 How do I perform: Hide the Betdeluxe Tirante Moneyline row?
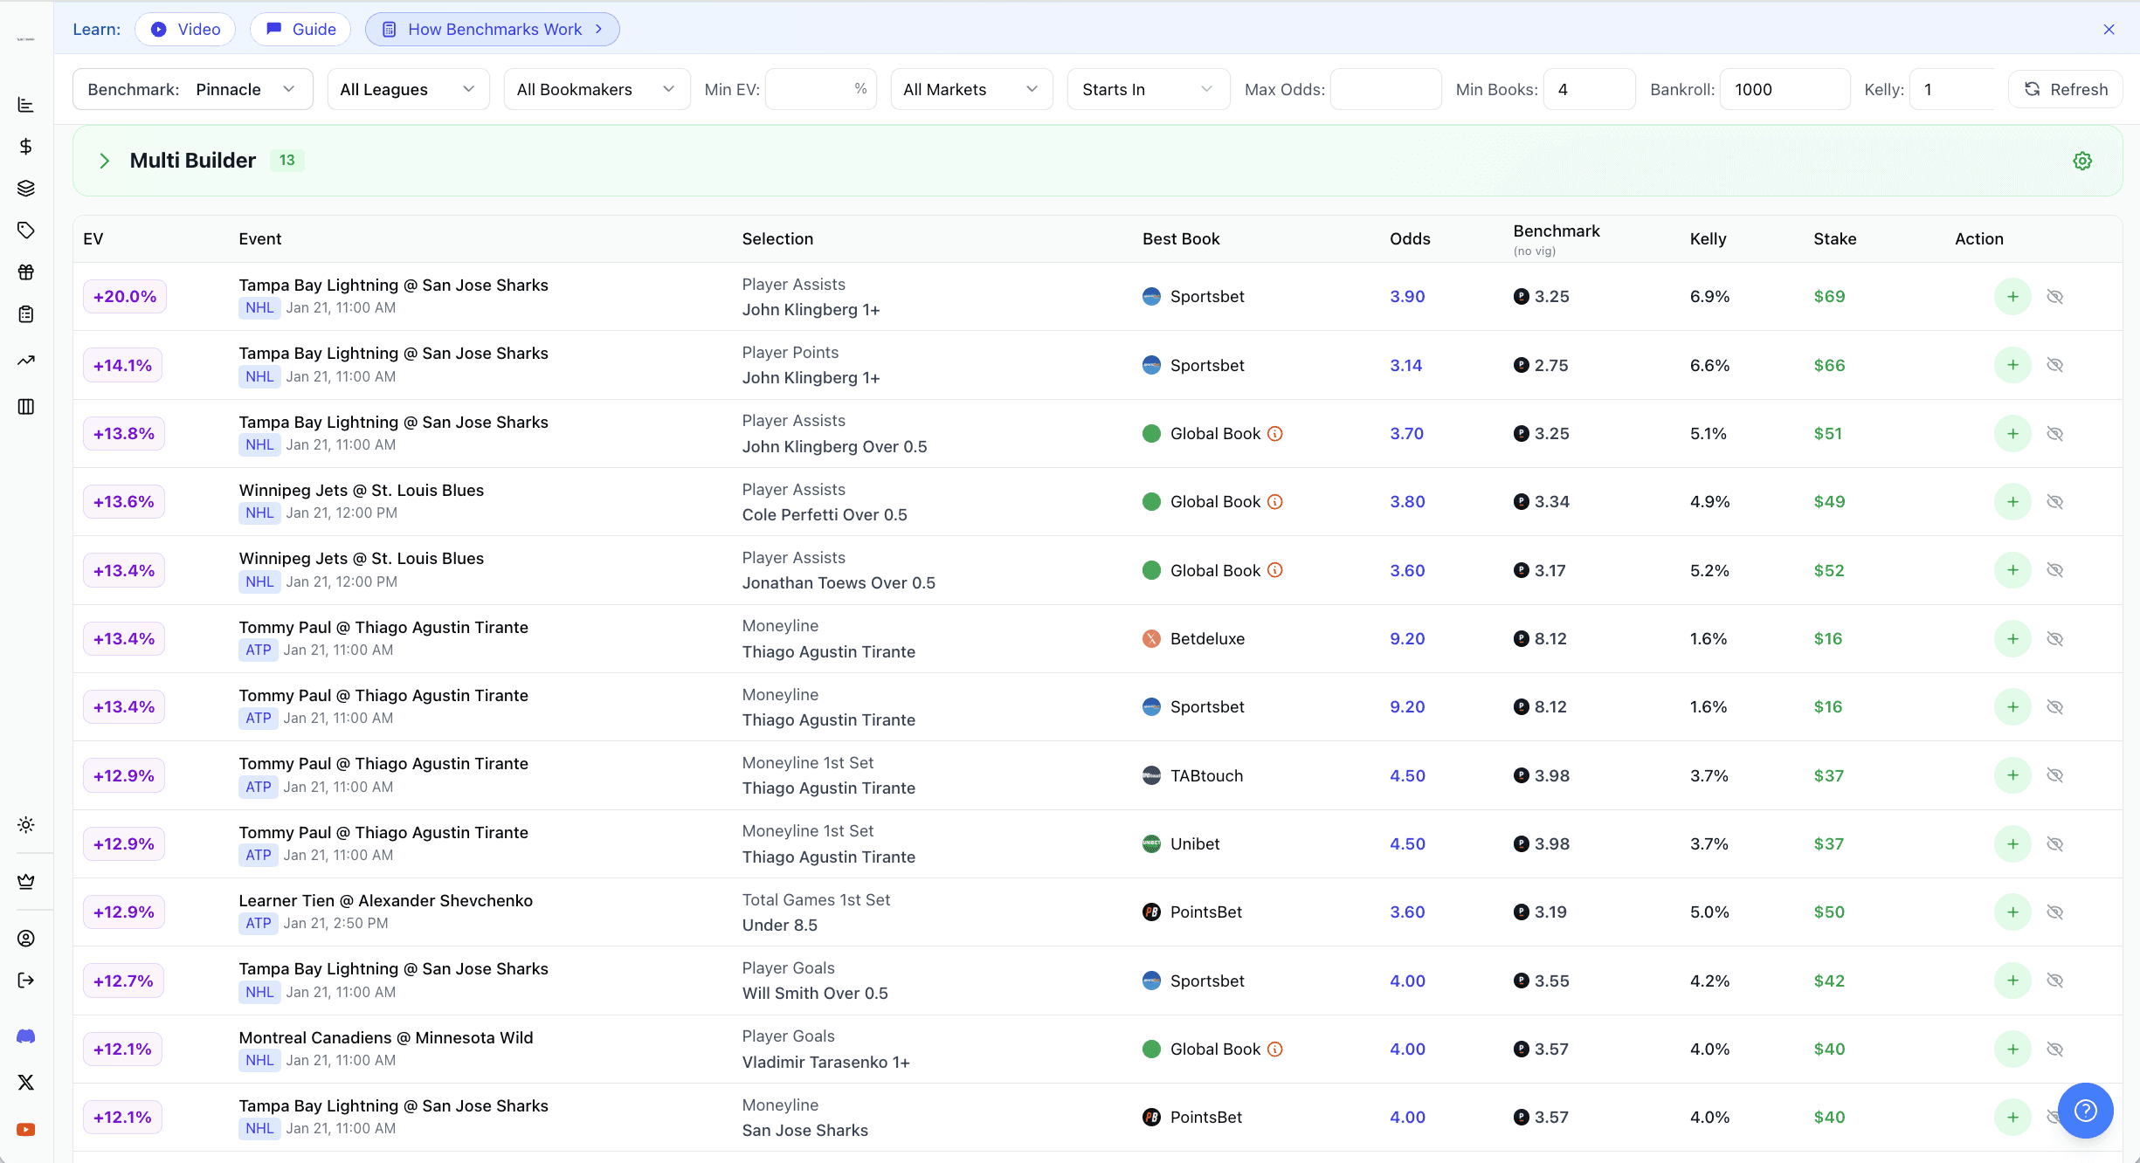(x=2054, y=639)
